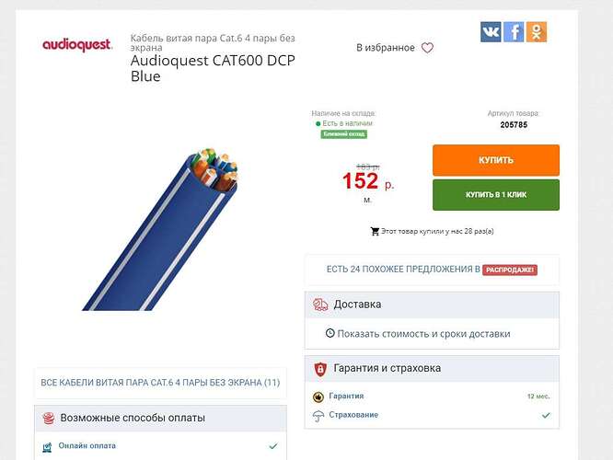Show delivery cost and timing link
The width and height of the screenshot is (613, 460).
point(423,334)
